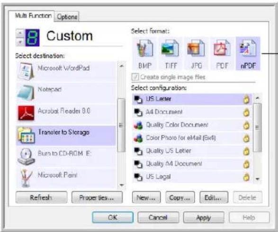Select "Microsoft Paint" destination text
Screen dimensions: 278x232
click(x=58, y=175)
